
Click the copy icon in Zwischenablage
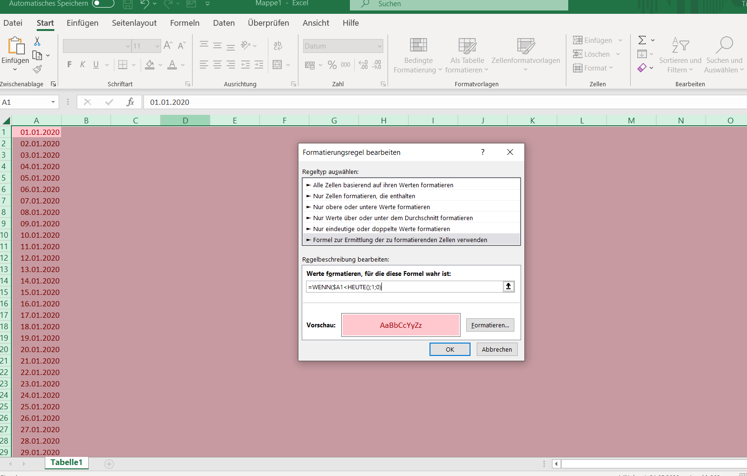[x=37, y=55]
